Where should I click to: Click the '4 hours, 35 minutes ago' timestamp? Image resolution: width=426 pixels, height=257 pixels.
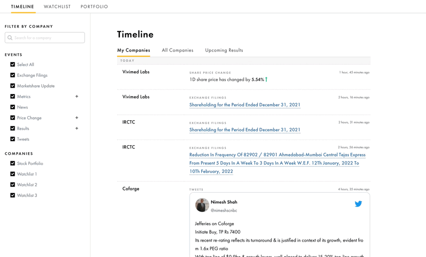click(354, 189)
